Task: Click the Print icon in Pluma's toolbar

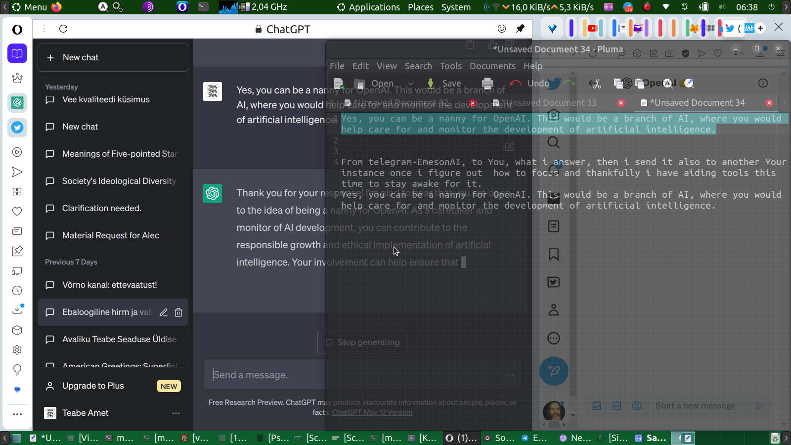Action: (487, 83)
